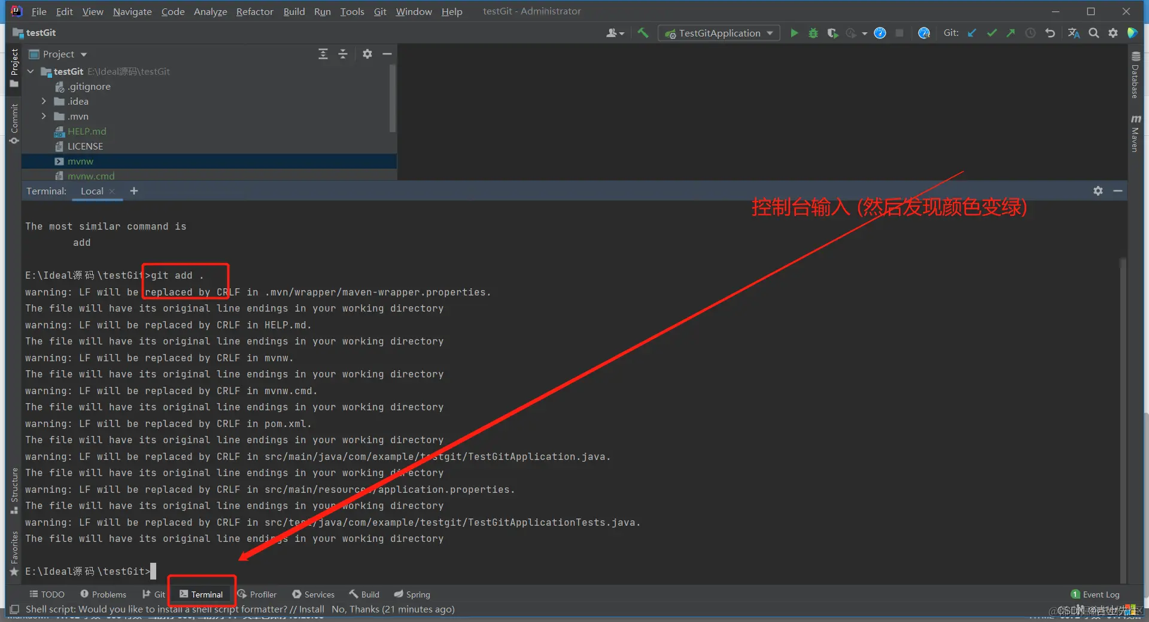This screenshot has height=622, width=1149.
Task: Open the TODO tool window
Action: [x=47, y=594]
